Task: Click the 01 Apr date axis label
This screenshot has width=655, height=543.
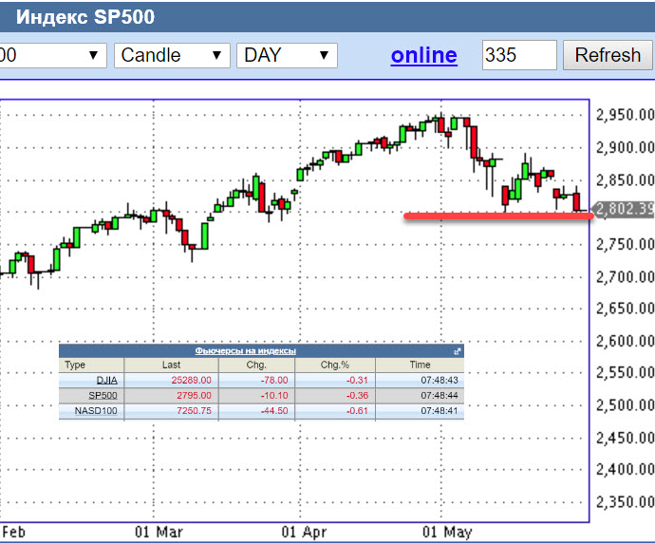Action: click(x=304, y=531)
